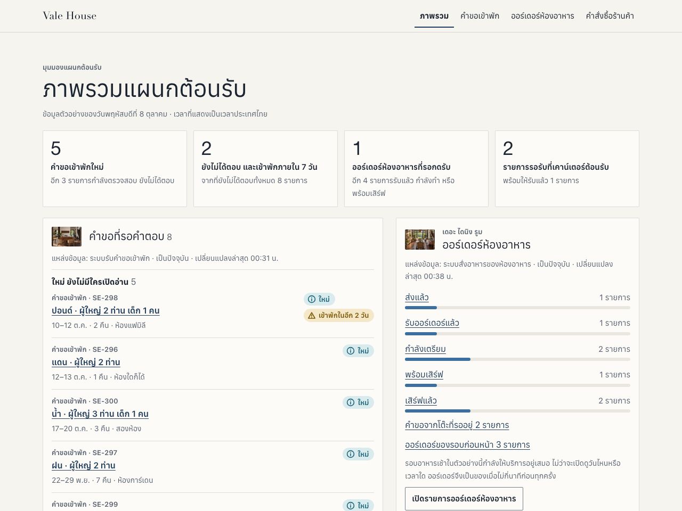Open the Vale House home link
682x511 pixels.
coord(70,16)
